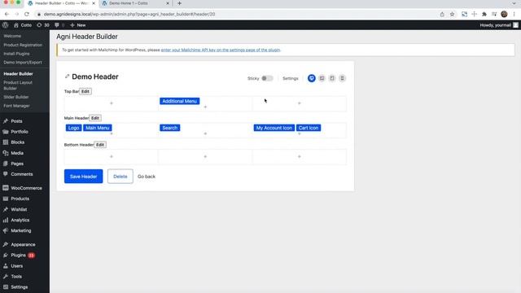Screen dimensions: 521x293
Task: Select the Logo block
Action: 73,128
